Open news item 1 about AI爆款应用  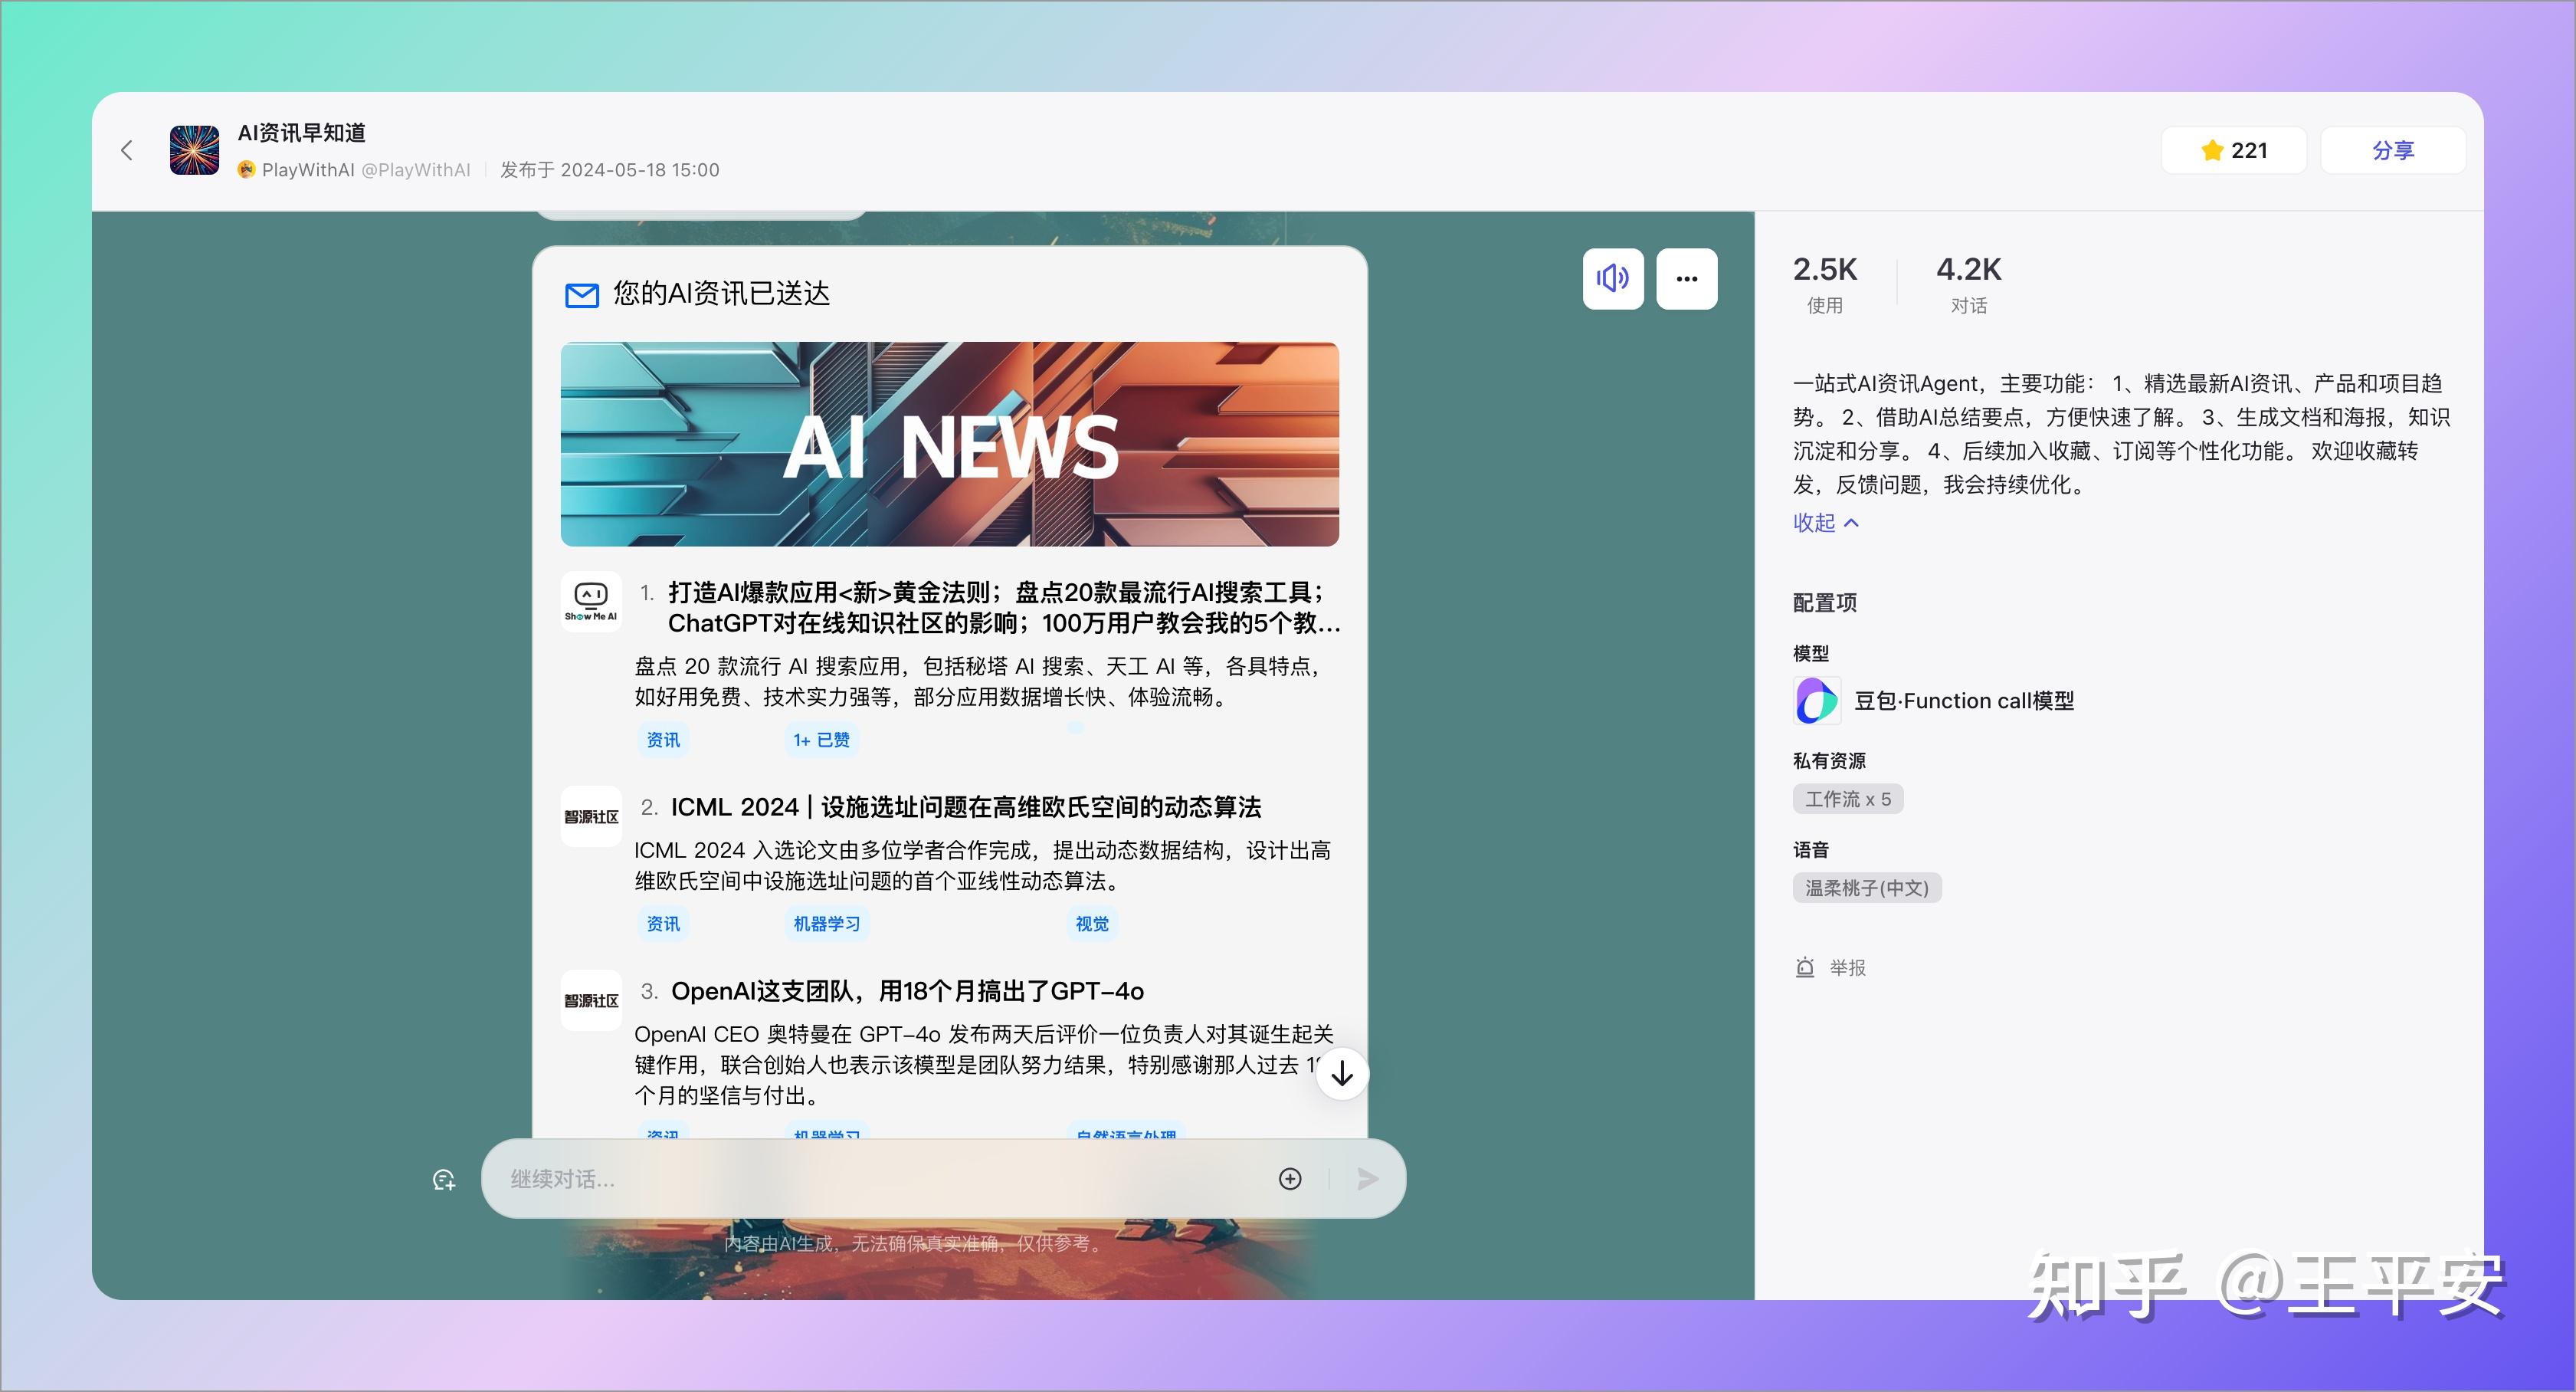click(x=1004, y=607)
